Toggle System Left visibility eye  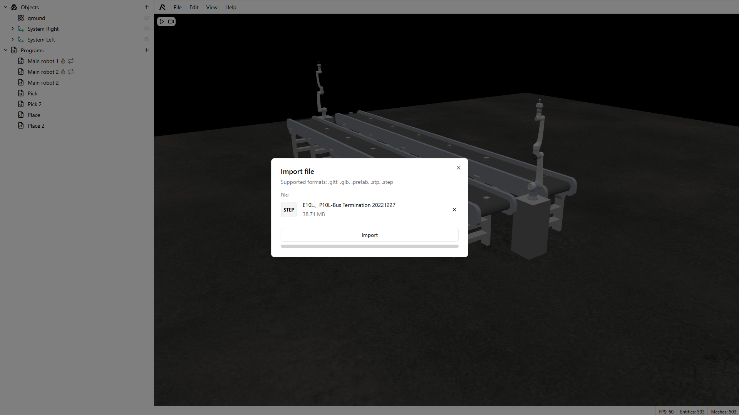tap(146, 40)
